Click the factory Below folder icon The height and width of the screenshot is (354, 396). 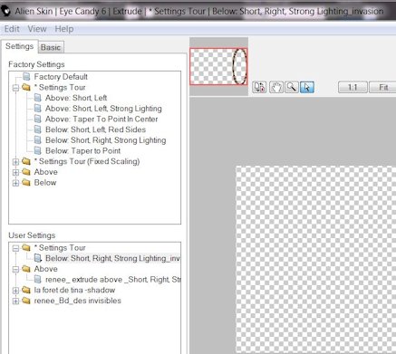pyautogui.click(x=26, y=182)
